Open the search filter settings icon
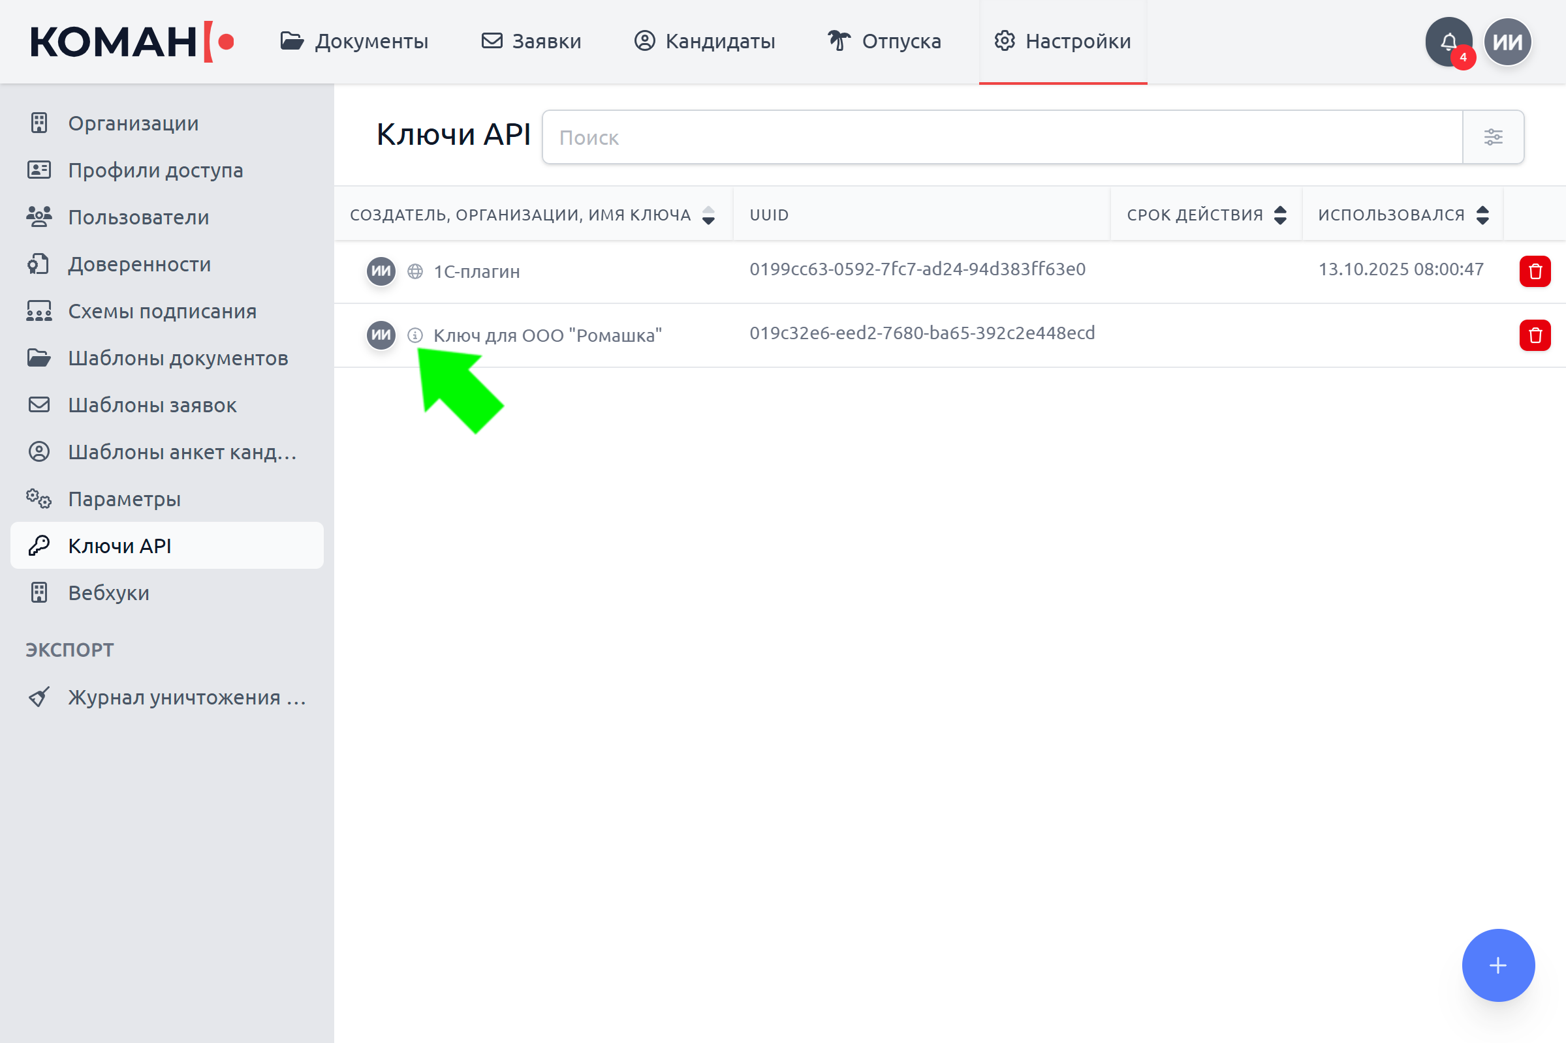This screenshot has height=1043, width=1566. (1493, 137)
